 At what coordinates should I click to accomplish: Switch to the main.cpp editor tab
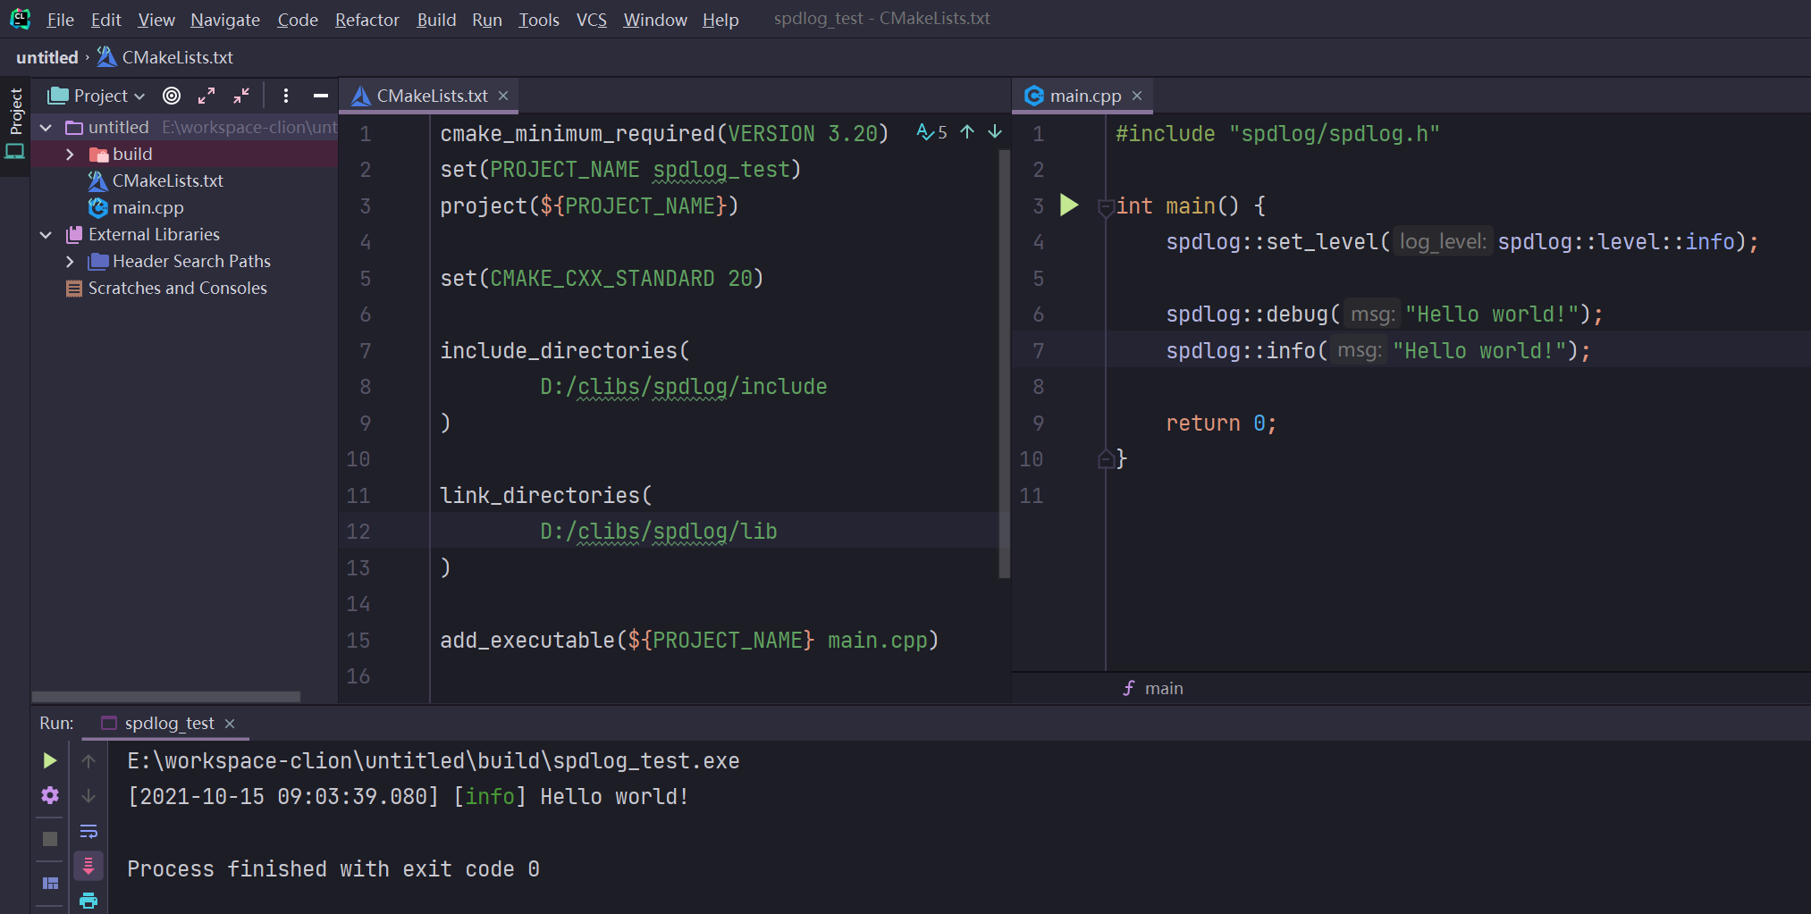1084,96
